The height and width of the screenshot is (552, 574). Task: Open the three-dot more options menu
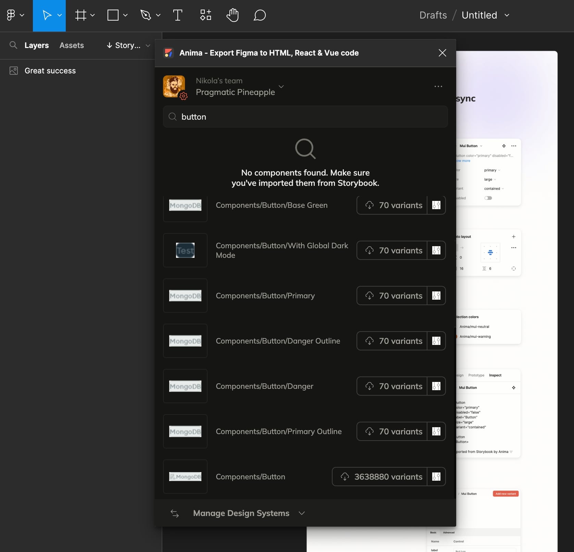pyautogui.click(x=438, y=86)
